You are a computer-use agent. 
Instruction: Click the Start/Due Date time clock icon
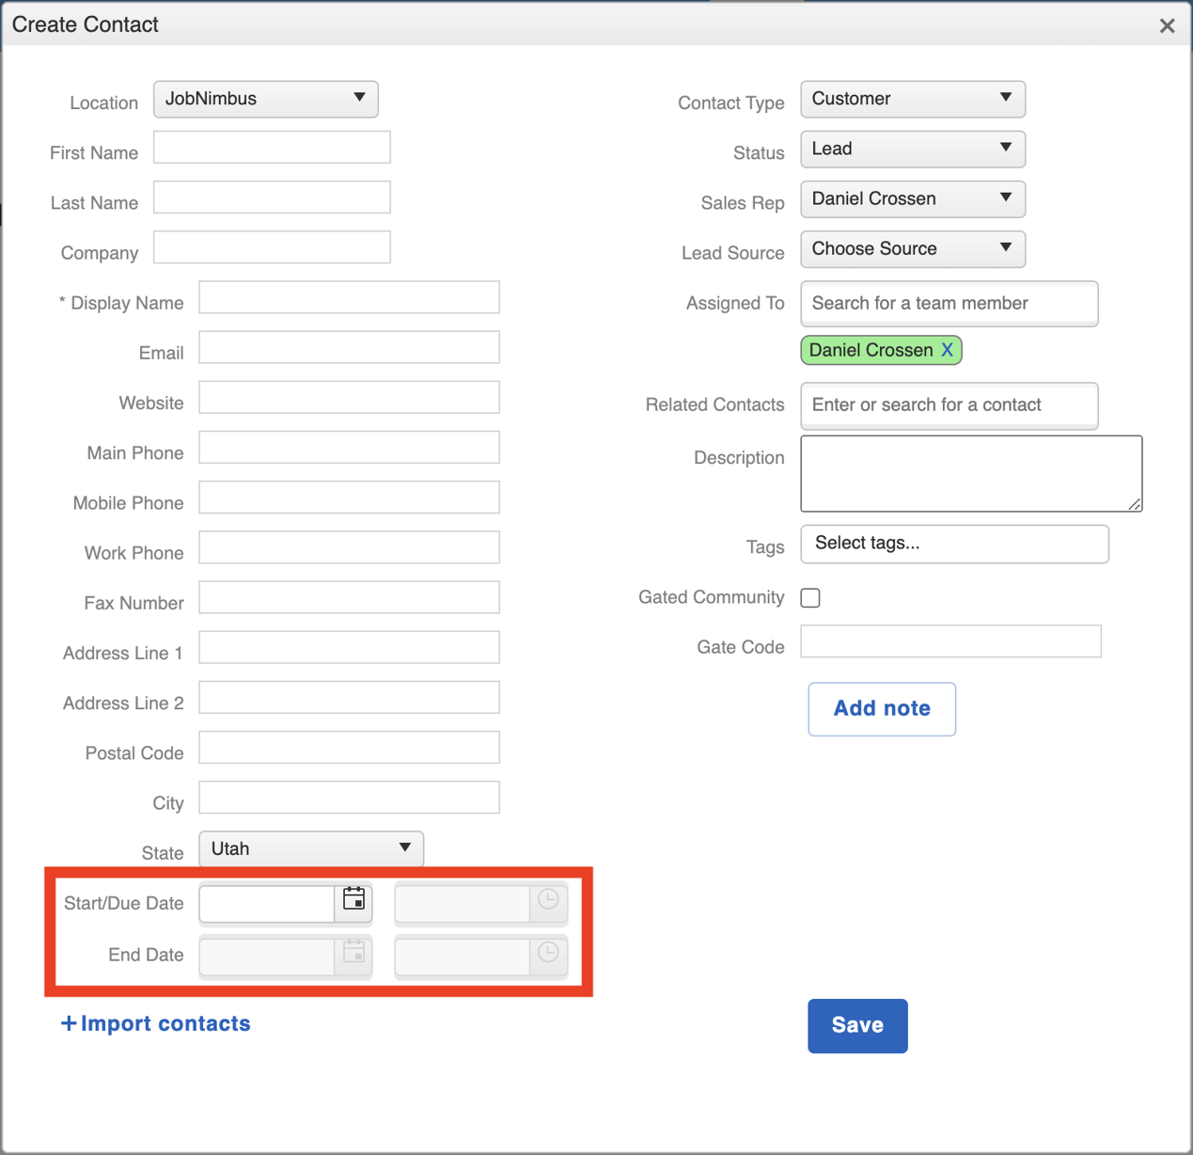(x=549, y=899)
